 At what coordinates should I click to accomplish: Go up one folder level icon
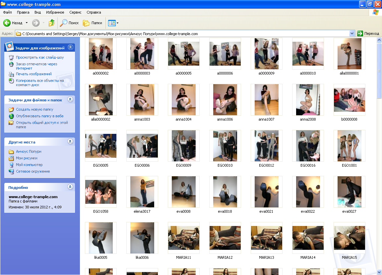[x=52, y=23]
